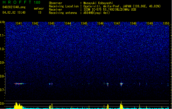The image size is (172, 109).
Task: Click the 1343 time axis marker
Action: point(51,23)
